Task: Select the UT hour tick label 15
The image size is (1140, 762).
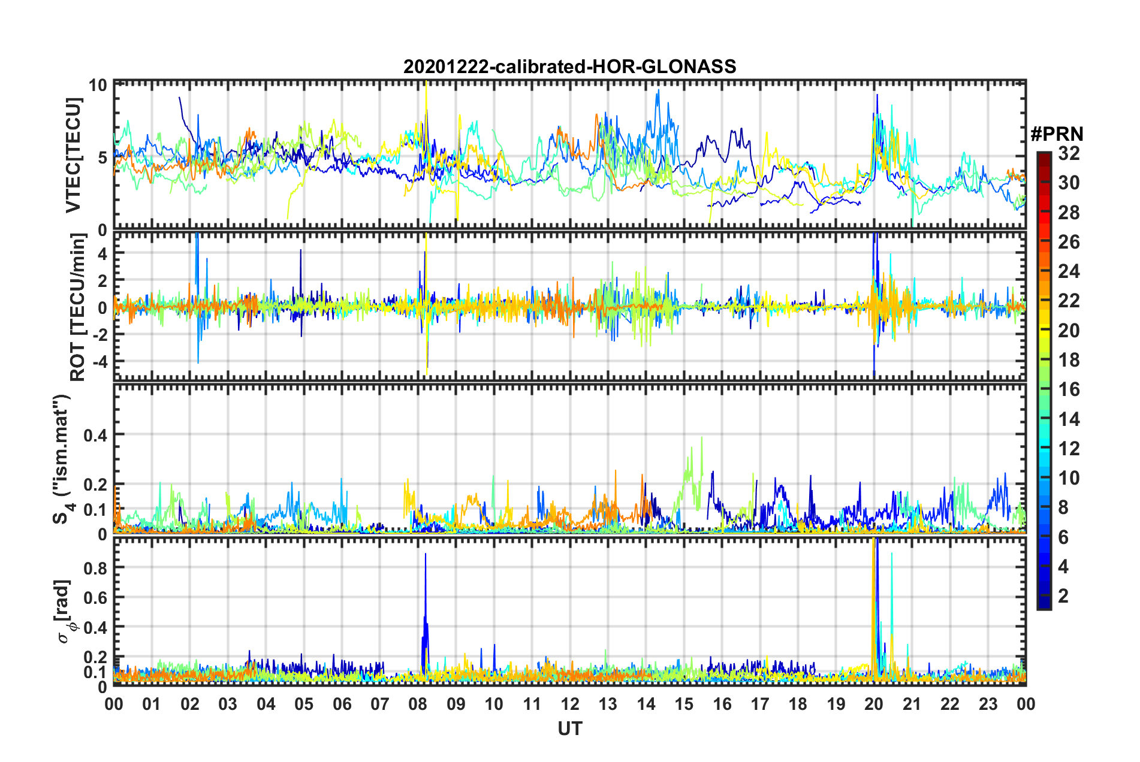Action: [684, 704]
